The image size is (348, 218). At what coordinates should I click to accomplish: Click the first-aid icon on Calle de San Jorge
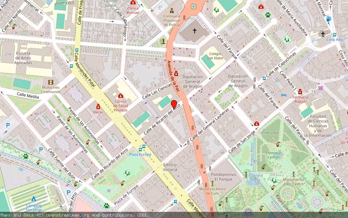point(256,124)
